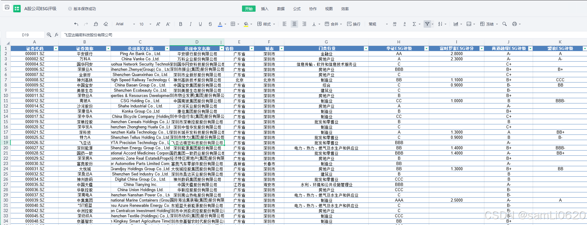
Task: Click the redo arrow icon
Action: point(86,24)
